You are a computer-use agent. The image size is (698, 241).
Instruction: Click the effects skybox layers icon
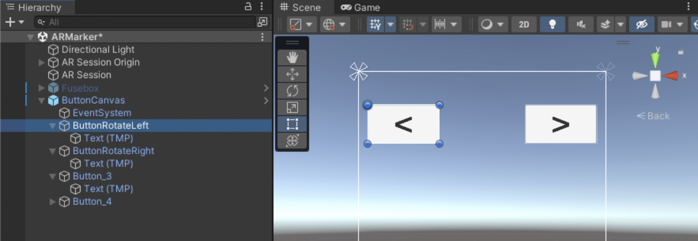pyautogui.click(x=605, y=24)
